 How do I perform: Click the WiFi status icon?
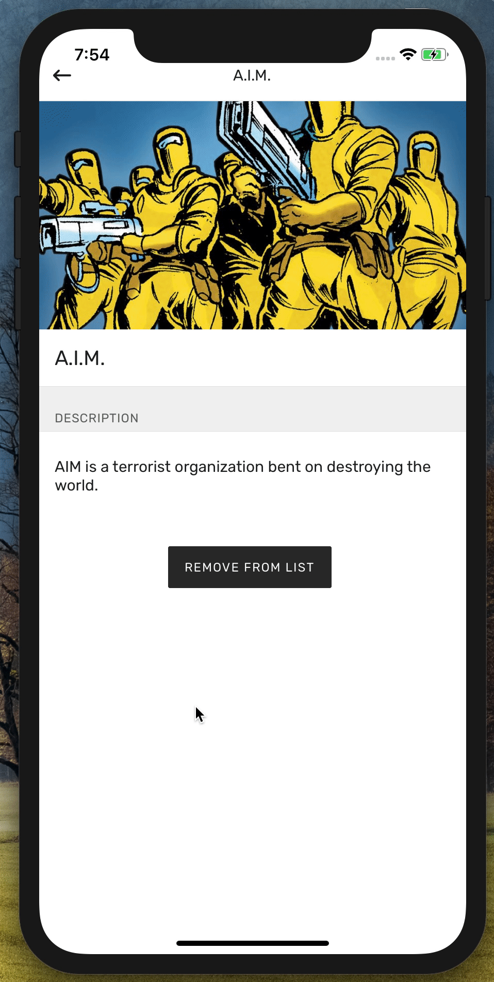point(408,54)
